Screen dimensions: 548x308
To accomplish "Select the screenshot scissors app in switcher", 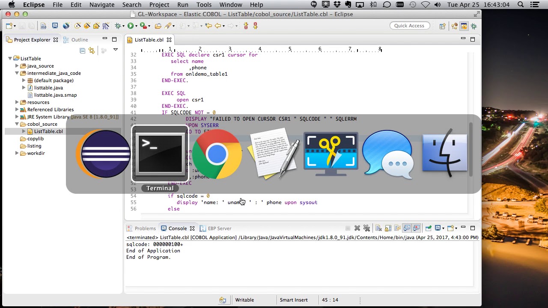I will [x=331, y=154].
